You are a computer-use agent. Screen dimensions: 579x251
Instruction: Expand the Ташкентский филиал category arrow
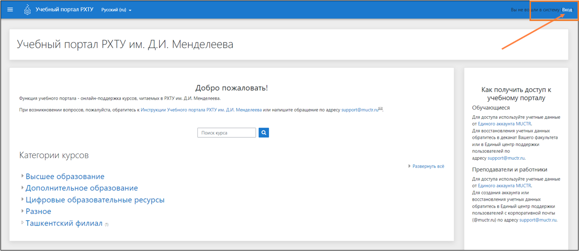(23, 223)
